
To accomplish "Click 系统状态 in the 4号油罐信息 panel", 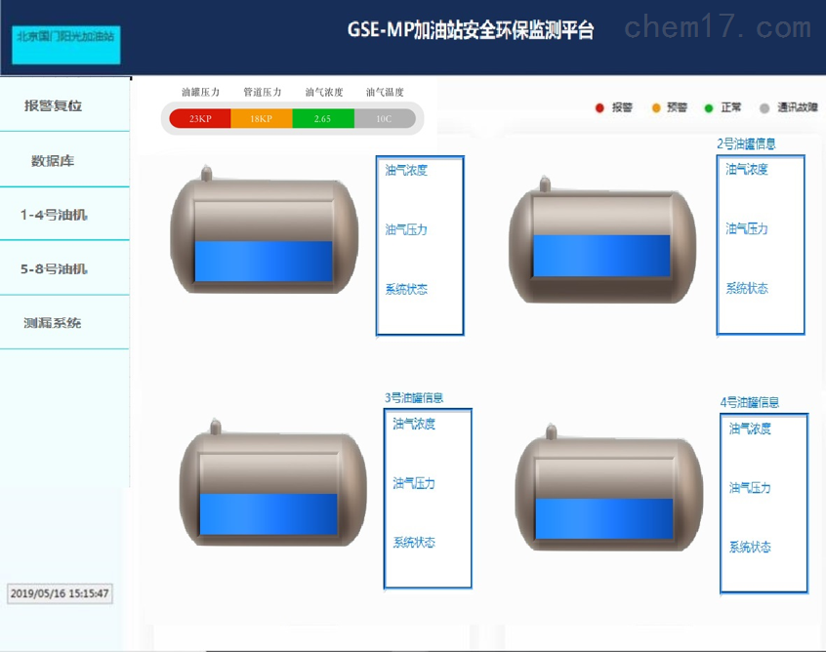I will pos(750,548).
